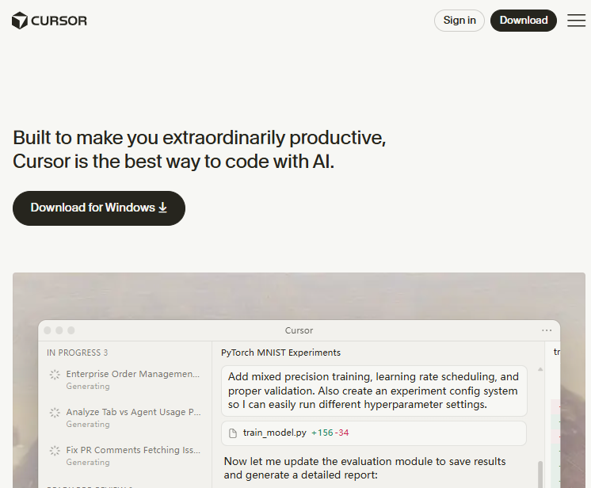This screenshot has height=488, width=591.
Task: Click the train_model.py file icon
Action: pos(233,433)
